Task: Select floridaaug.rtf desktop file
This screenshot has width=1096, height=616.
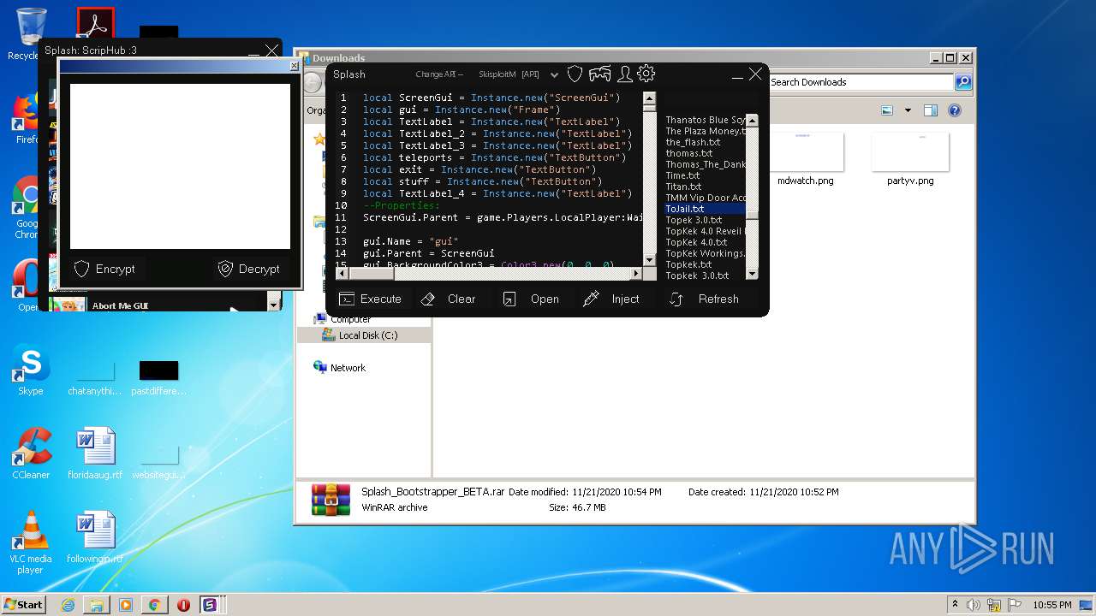Action: (95, 454)
